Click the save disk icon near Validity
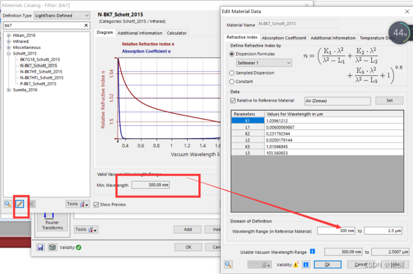The image size is (413, 274). click(40, 247)
